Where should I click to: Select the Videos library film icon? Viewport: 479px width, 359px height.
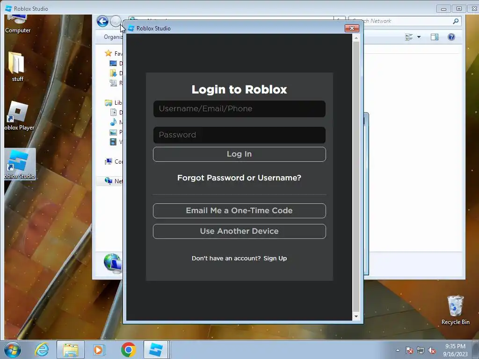click(113, 142)
